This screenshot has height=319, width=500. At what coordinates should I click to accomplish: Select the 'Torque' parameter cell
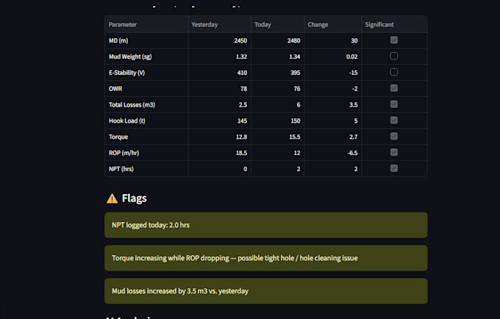146,137
